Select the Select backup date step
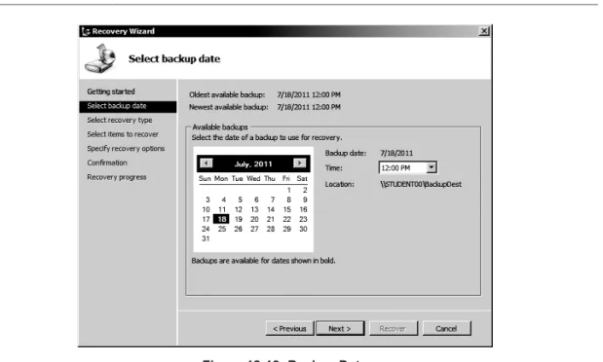The width and height of the screenshot is (603, 362). [128, 106]
